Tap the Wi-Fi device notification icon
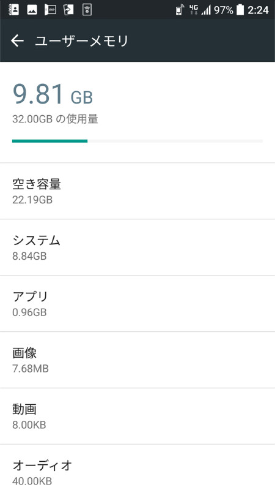This screenshot has height=490, width=275. point(87,10)
